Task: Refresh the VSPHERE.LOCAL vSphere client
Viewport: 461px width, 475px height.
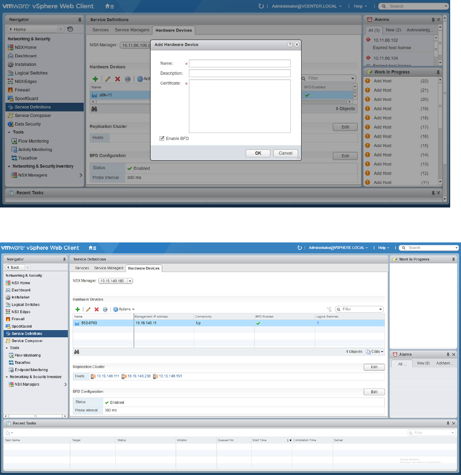Action: pyautogui.click(x=300, y=248)
